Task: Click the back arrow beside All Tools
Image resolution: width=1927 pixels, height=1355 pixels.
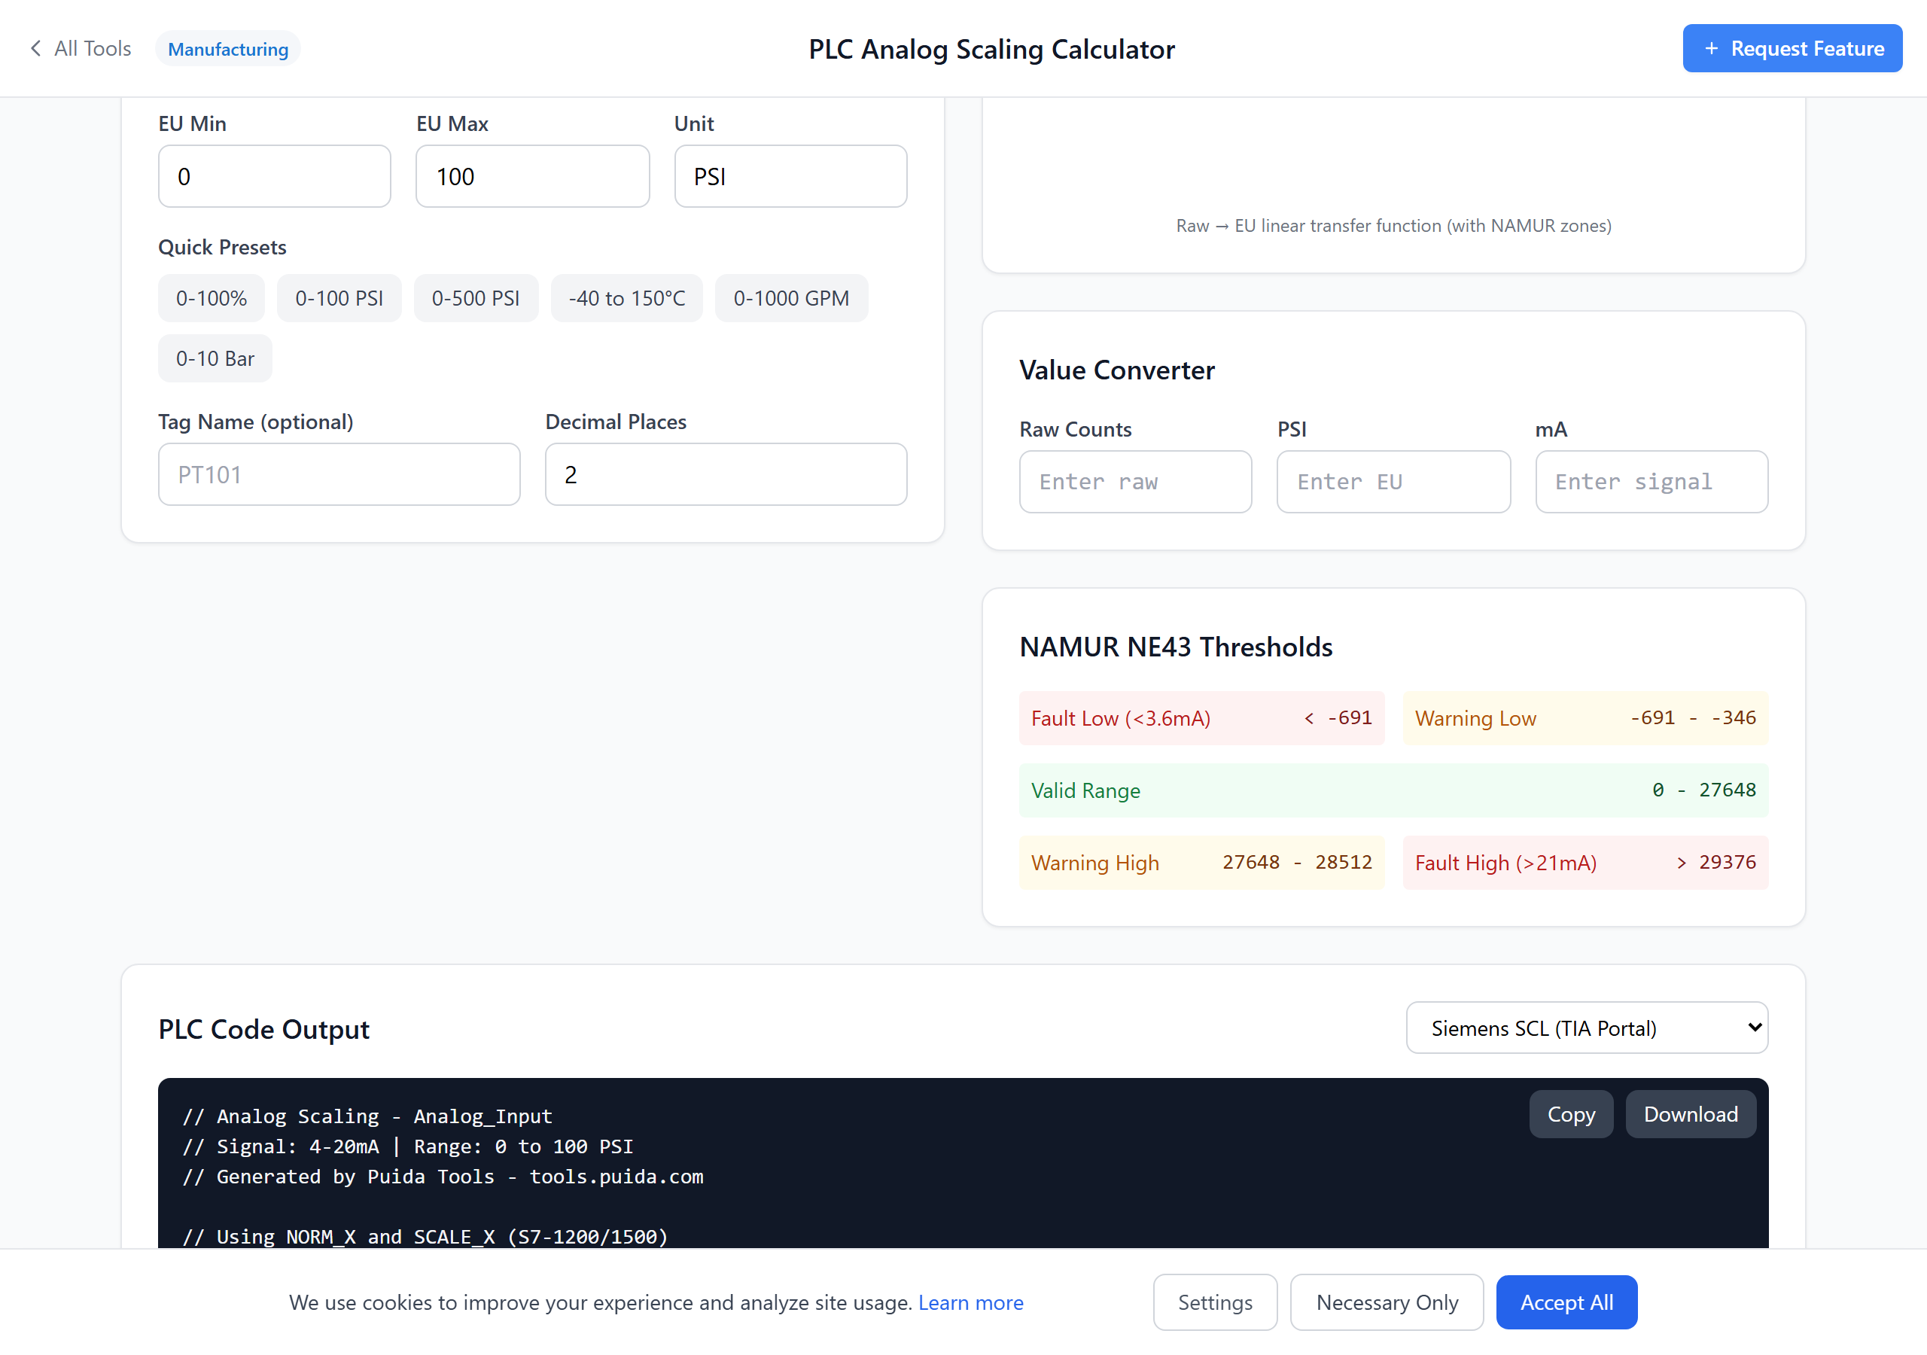Action: (x=35, y=49)
